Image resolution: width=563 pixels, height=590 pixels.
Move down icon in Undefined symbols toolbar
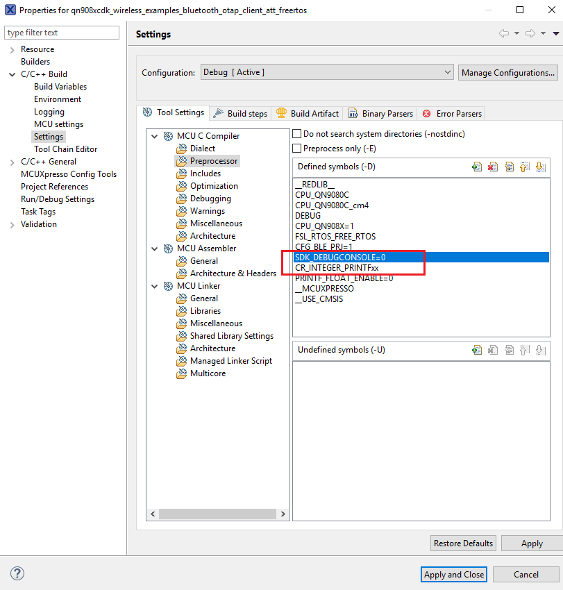point(540,350)
